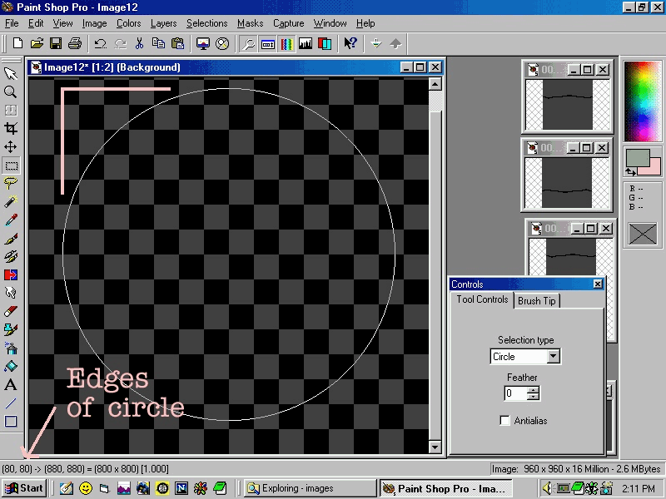Open the Masks menu
The height and width of the screenshot is (499, 666).
(250, 23)
